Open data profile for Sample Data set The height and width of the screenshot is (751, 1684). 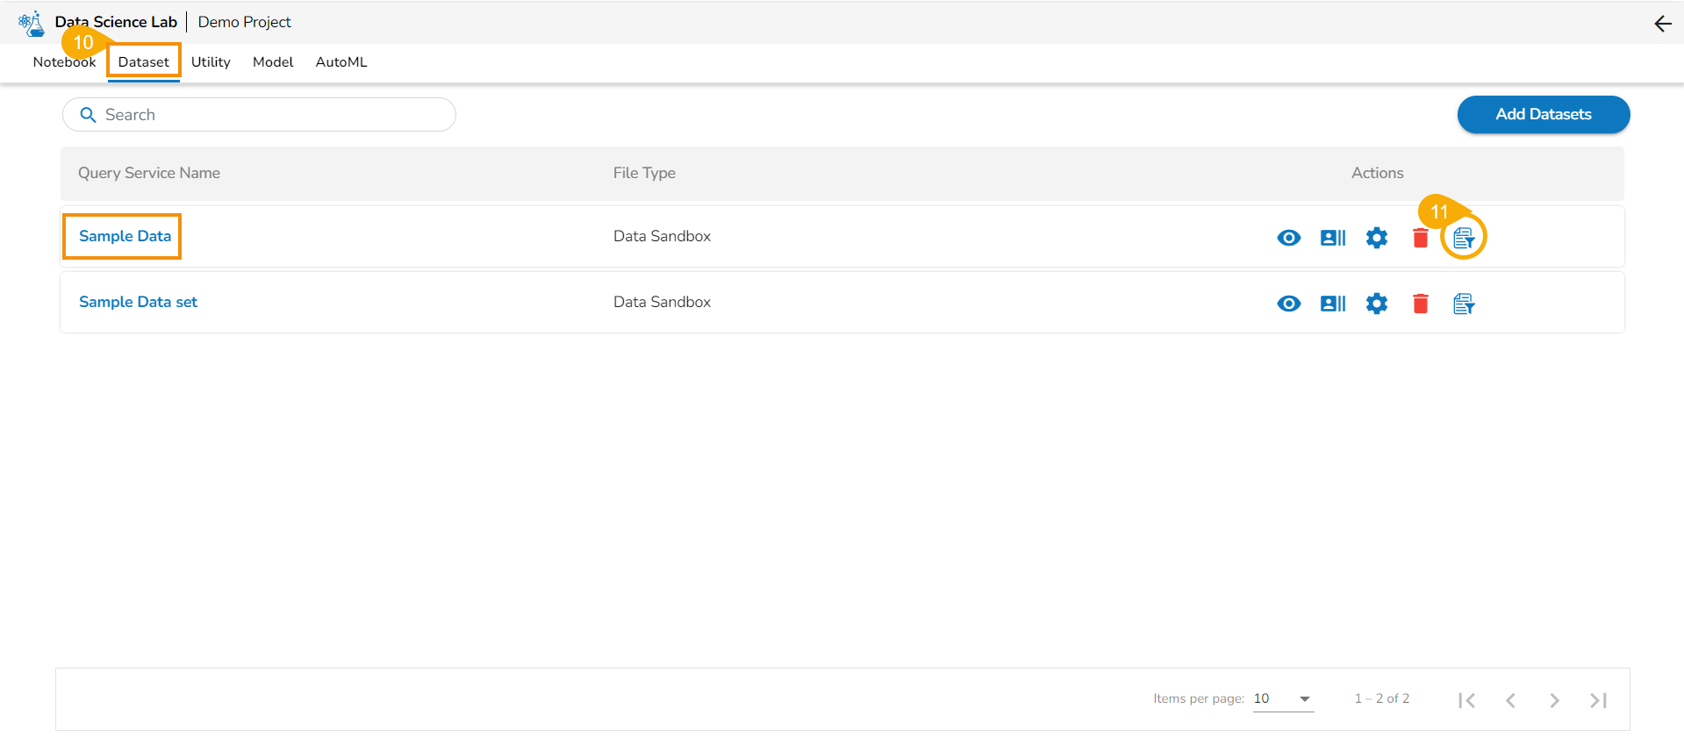pyautogui.click(x=1332, y=304)
